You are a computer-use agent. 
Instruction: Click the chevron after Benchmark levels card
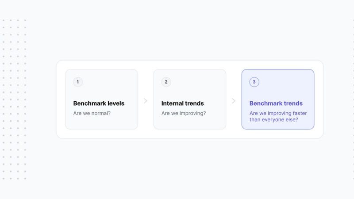pyautogui.click(x=146, y=101)
